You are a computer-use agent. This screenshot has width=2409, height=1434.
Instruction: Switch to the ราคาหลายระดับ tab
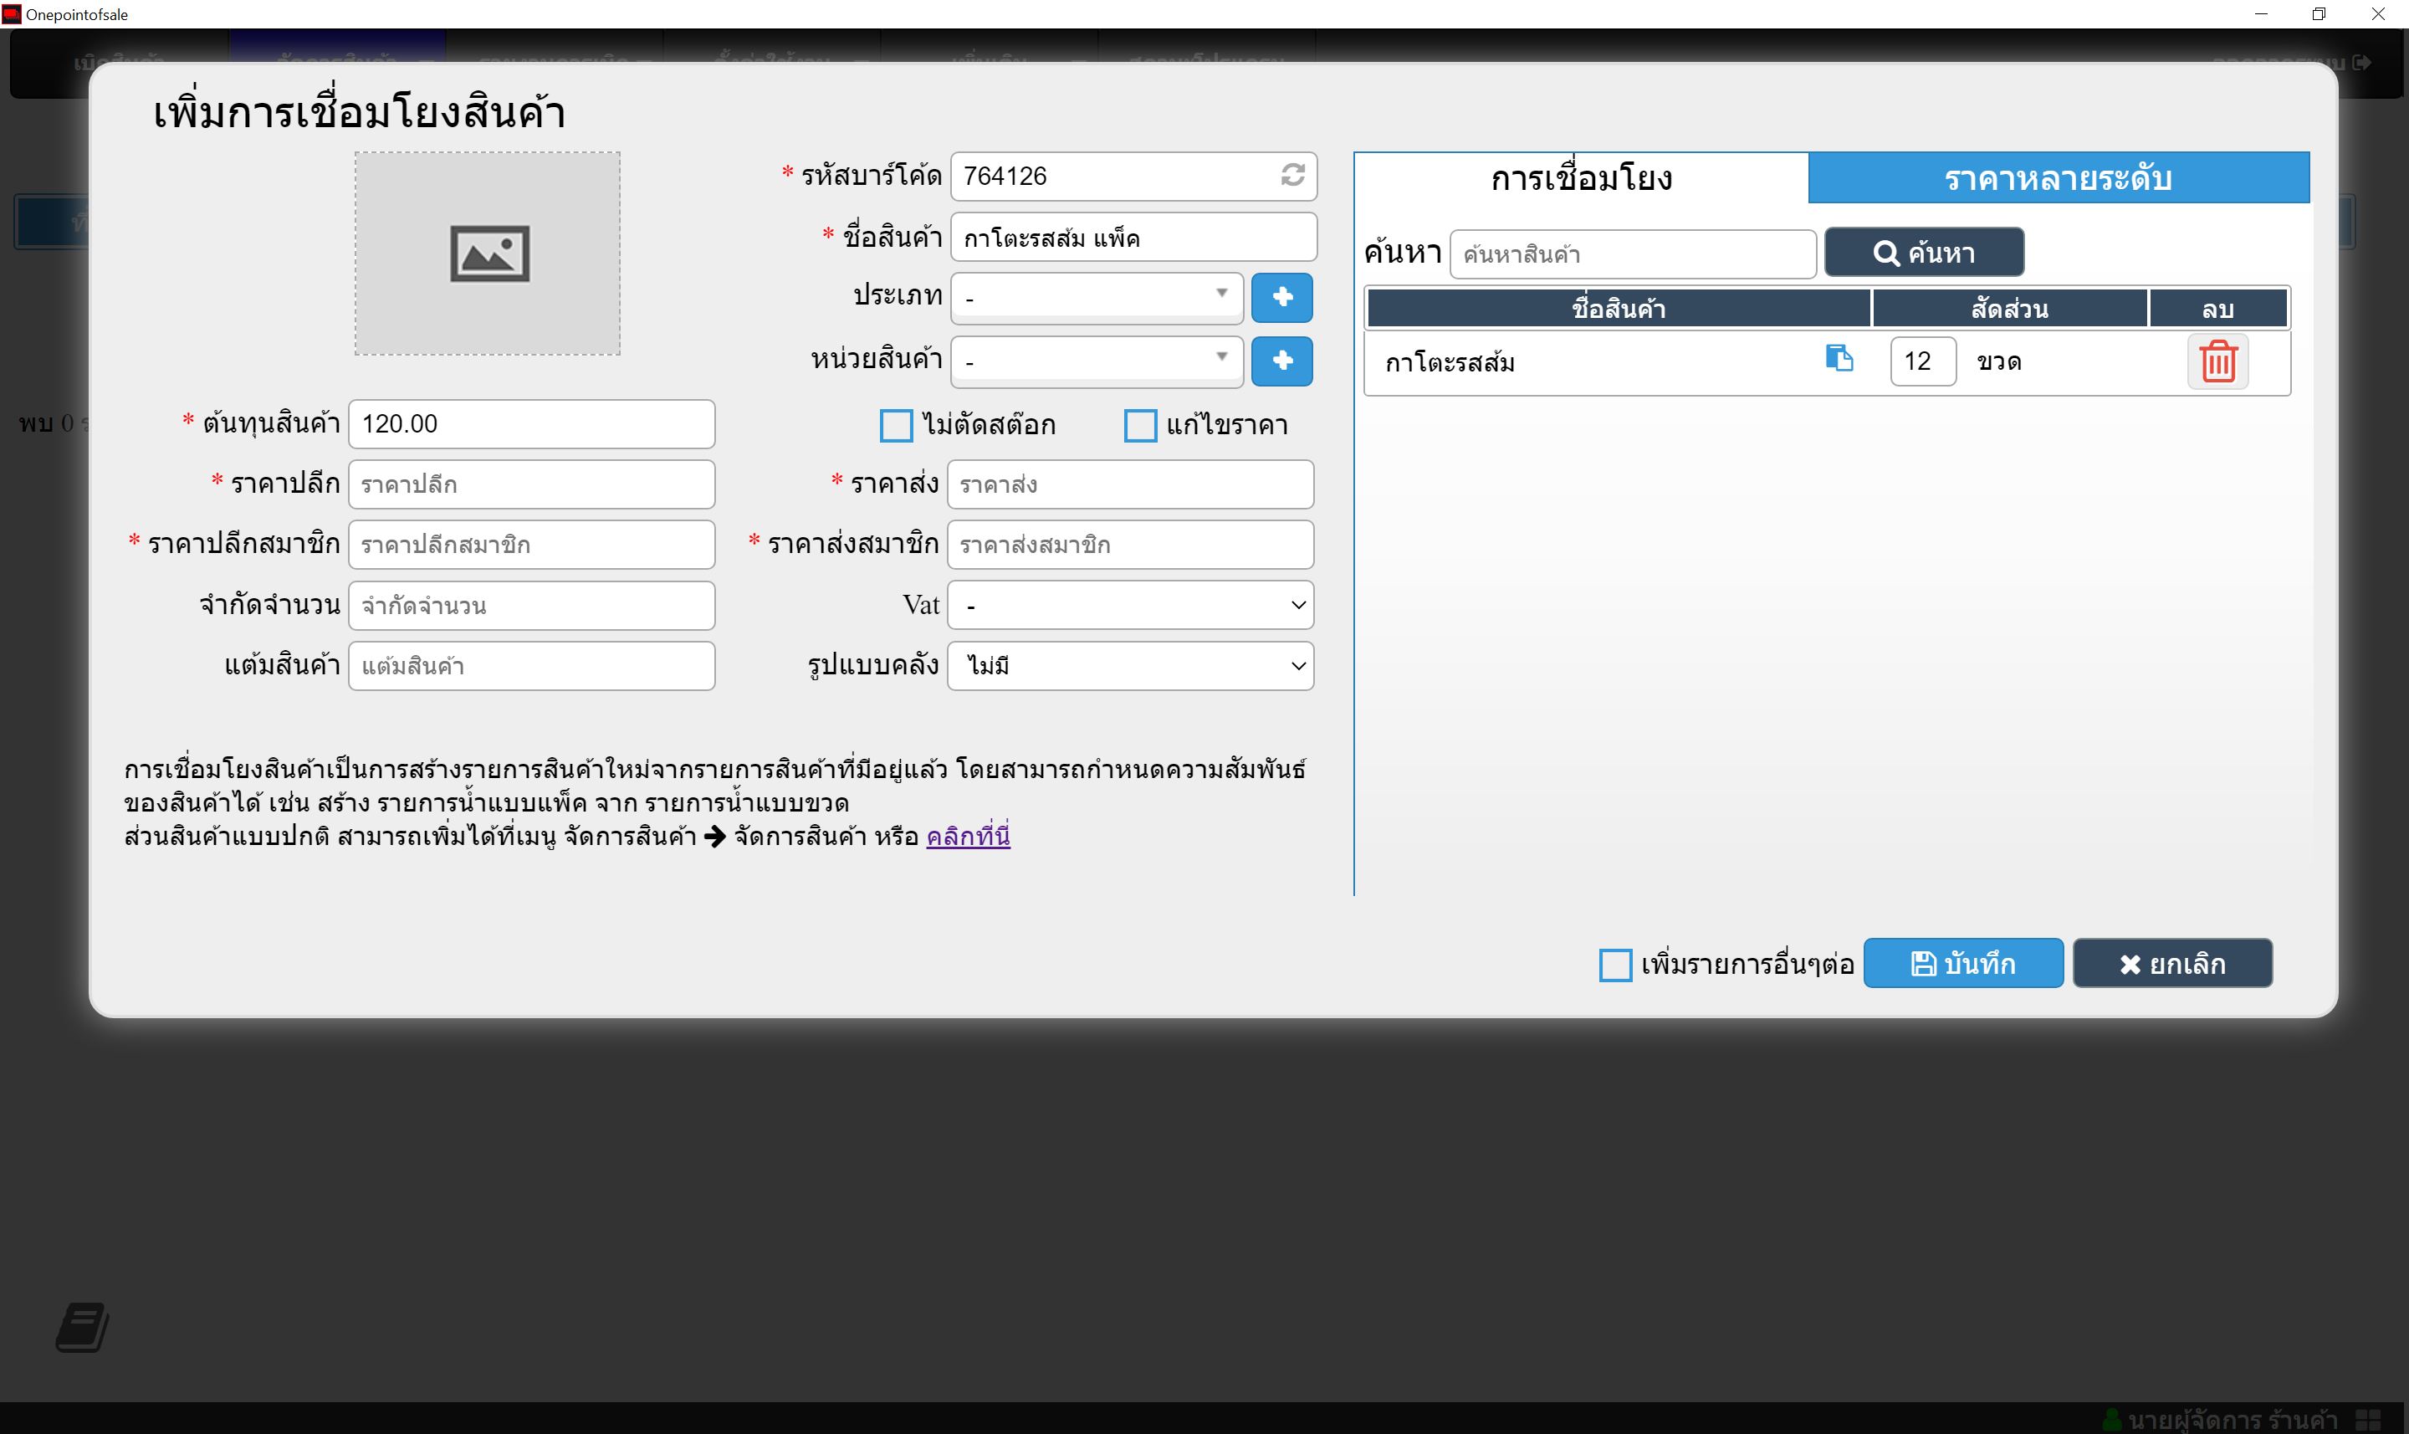click(2059, 179)
